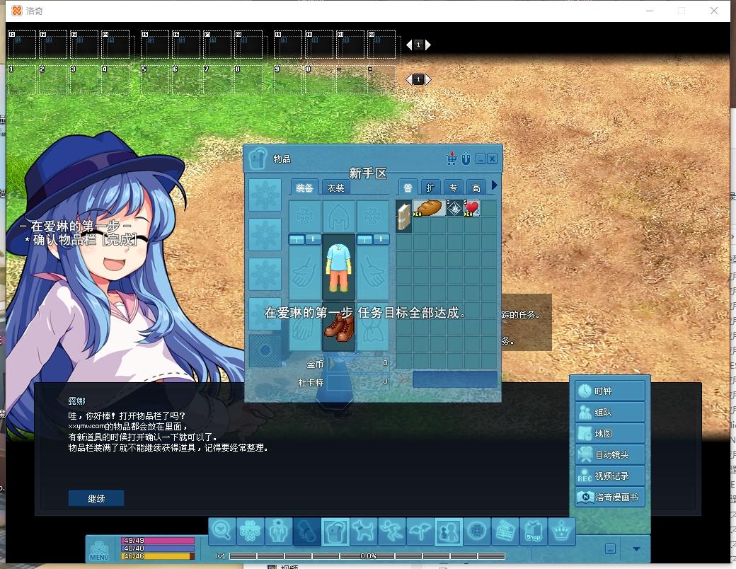
Task: Open the darkened skills icon in bottom bar
Action: click(306, 531)
